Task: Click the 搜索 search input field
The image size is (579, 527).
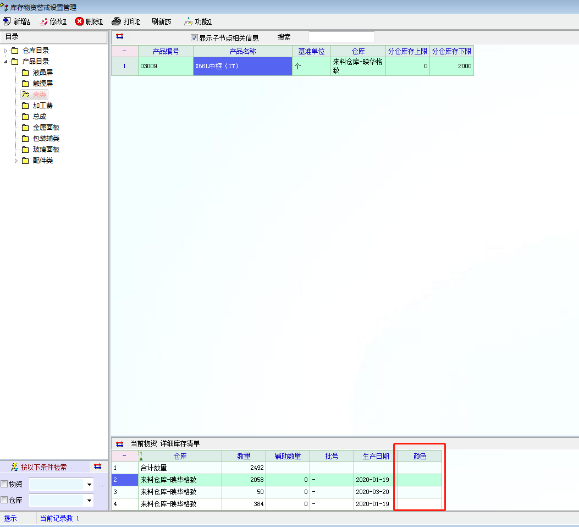Action: [x=341, y=37]
